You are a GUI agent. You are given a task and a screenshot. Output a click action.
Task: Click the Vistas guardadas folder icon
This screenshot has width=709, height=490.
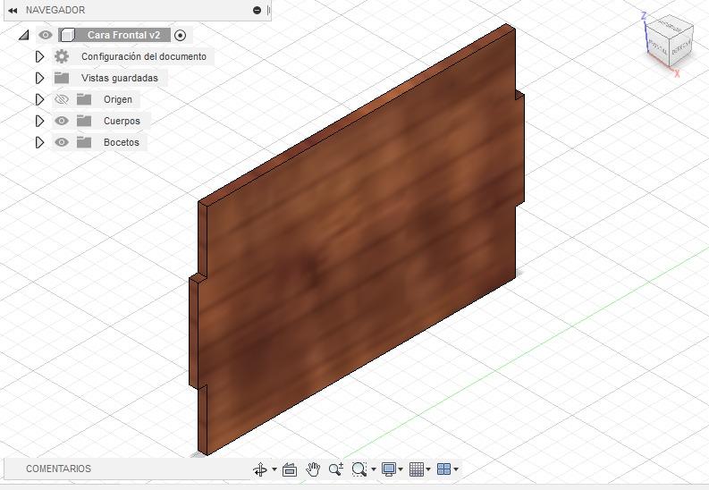pos(62,78)
